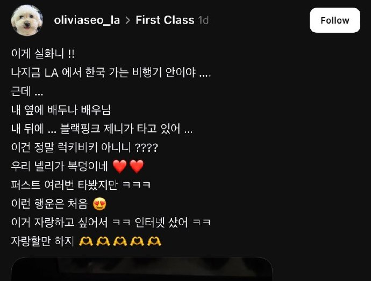371x281 pixels.
Task: Click the line mentioning 인터넷 샀어
Action: (x=111, y=222)
